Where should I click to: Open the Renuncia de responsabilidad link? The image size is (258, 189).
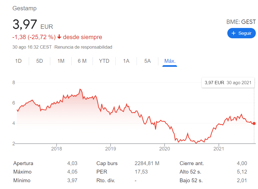point(83,47)
